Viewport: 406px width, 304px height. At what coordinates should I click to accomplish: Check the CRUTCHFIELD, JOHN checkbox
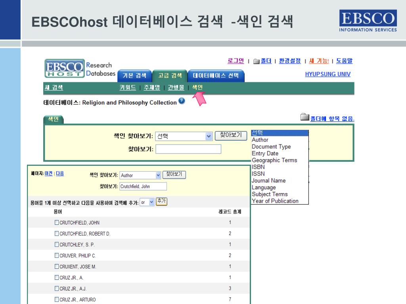pyautogui.click(x=57, y=222)
